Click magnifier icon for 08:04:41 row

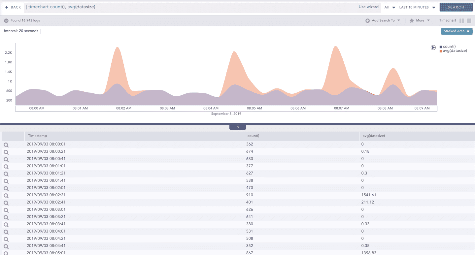click(6, 246)
